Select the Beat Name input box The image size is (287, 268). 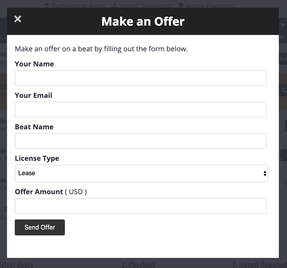coord(141,141)
